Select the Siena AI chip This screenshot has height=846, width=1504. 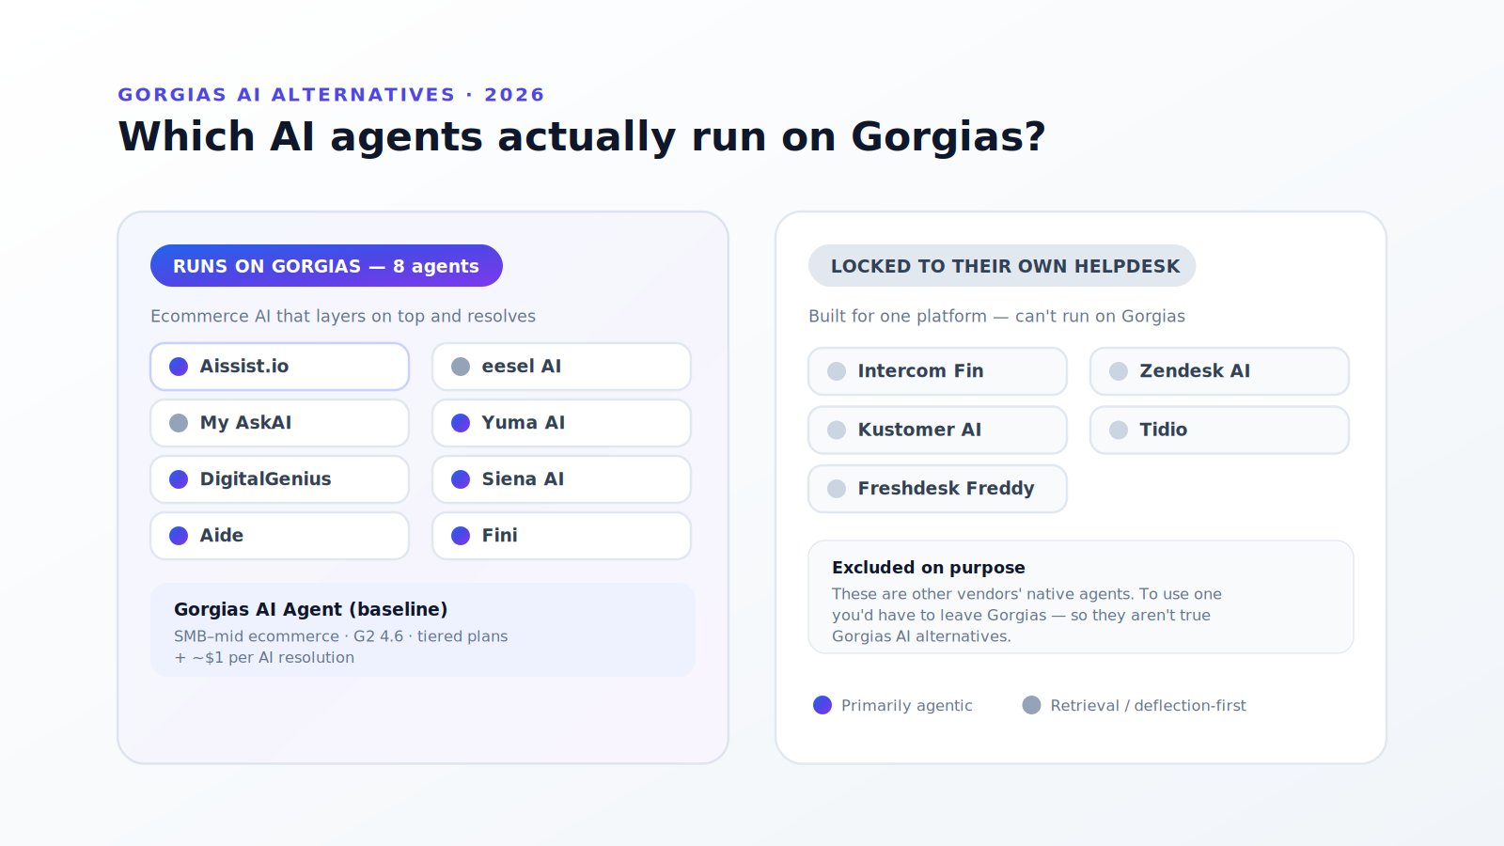[561, 479]
